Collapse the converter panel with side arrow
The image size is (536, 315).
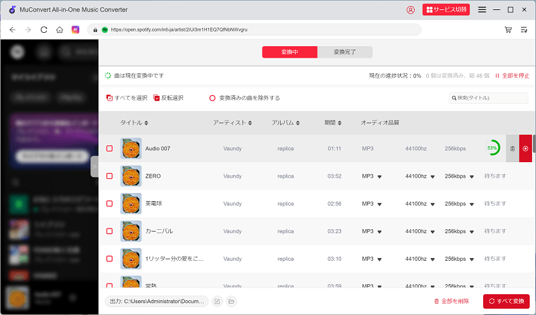pyautogui.click(x=94, y=167)
